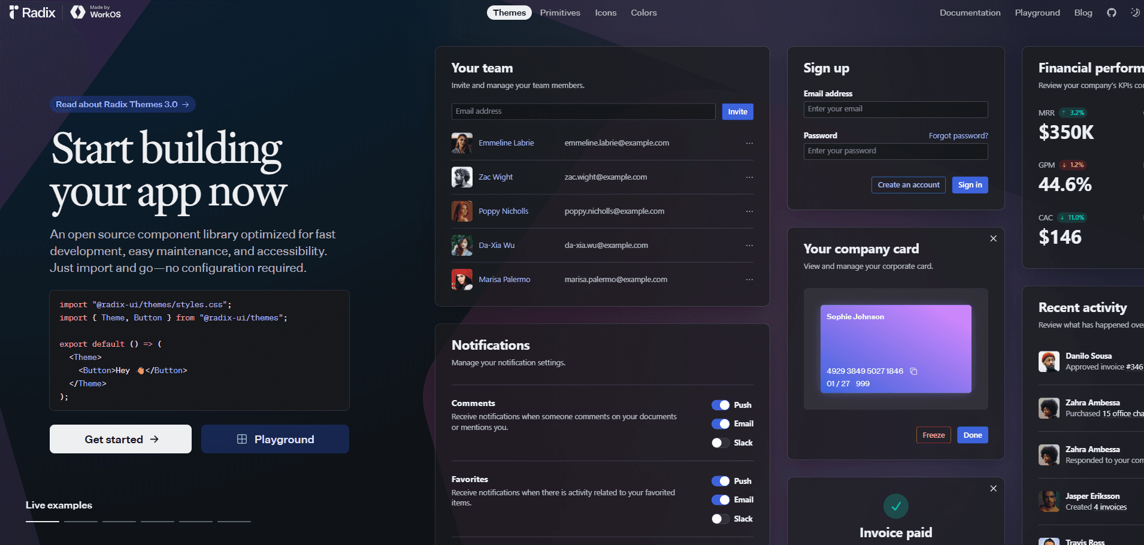Image resolution: width=1144 pixels, height=545 pixels.
Task: Click the Enter your email field
Action: [895, 109]
